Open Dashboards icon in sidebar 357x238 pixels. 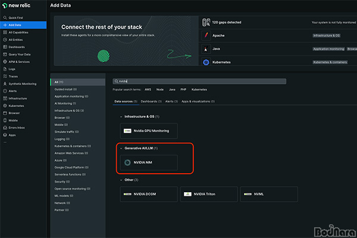point(5,47)
